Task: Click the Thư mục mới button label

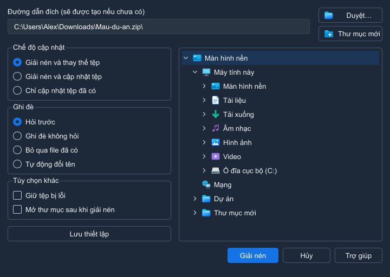Action: point(359,34)
